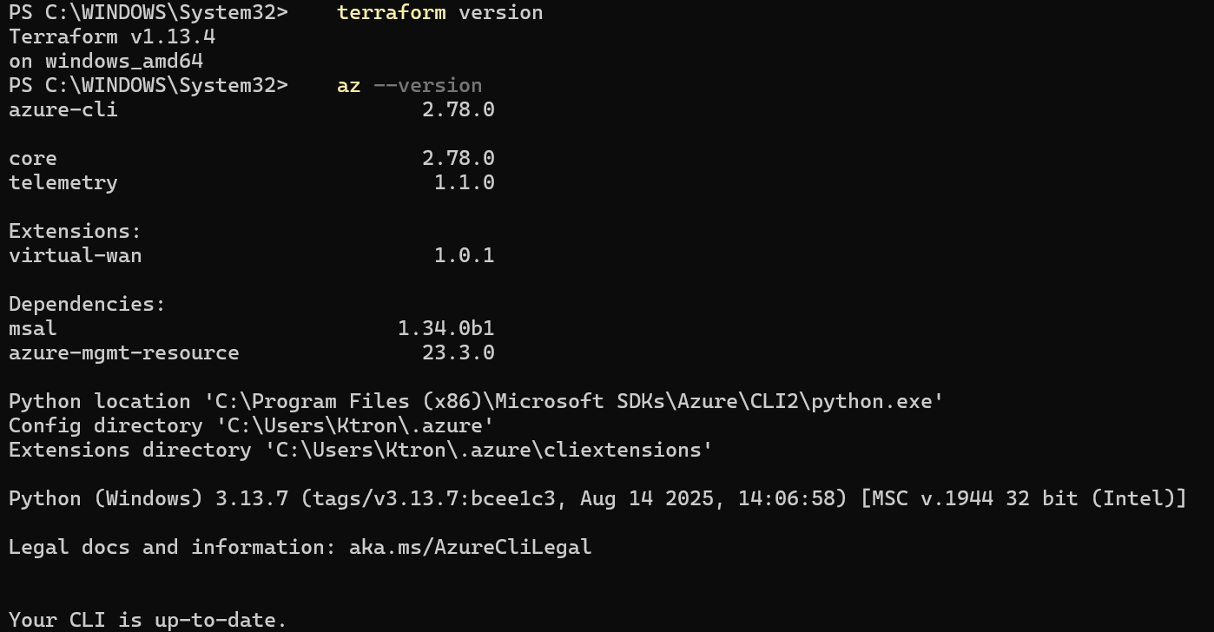This screenshot has height=632, width=1214.
Task: Click the "Your CLI is up-to-date." message
Action: [148, 620]
